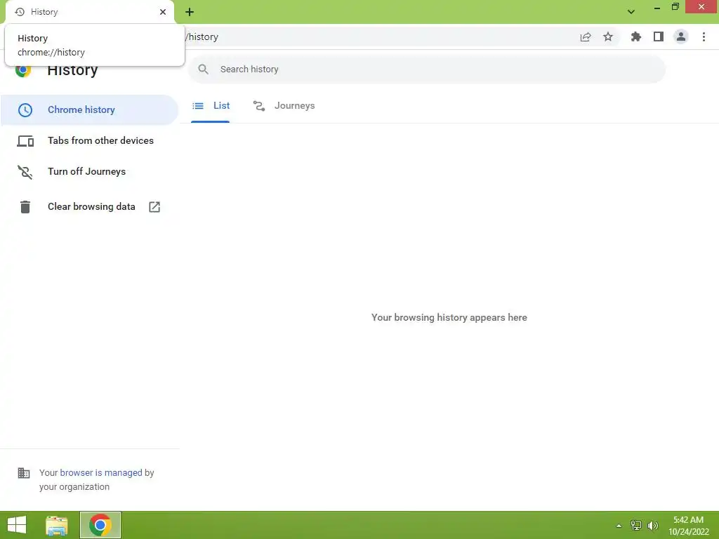719x539 pixels.
Task: Open the Windows Start button
Action: click(17, 525)
